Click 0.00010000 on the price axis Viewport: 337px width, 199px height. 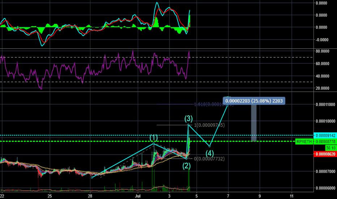[325, 121]
